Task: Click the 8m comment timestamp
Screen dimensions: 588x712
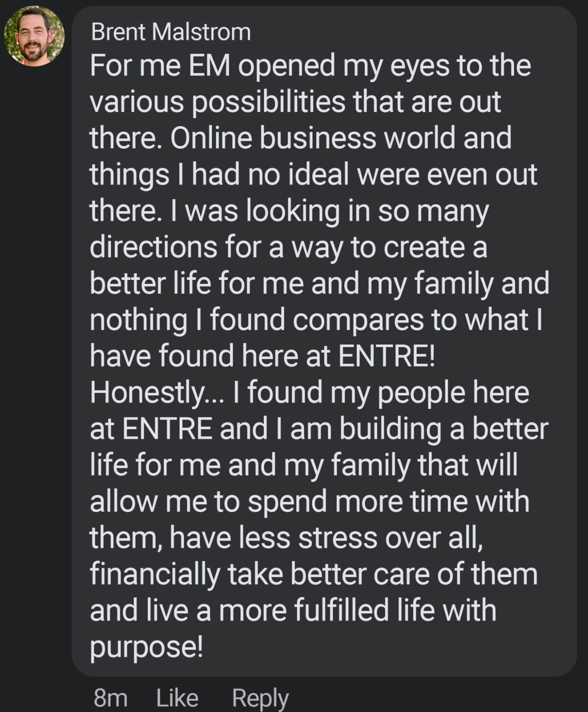Action: coord(110,698)
